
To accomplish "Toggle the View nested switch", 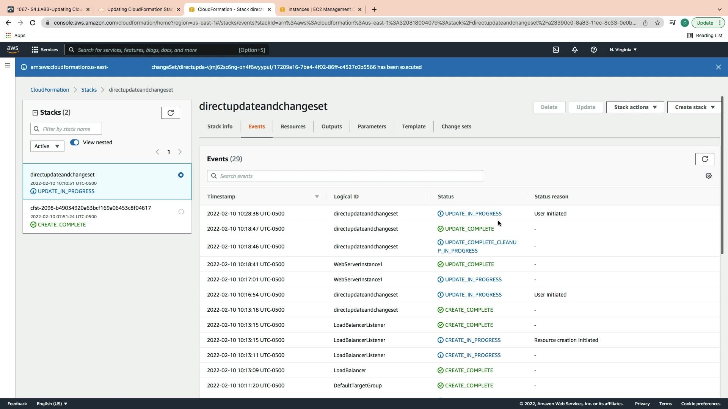I will click(75, 142).
